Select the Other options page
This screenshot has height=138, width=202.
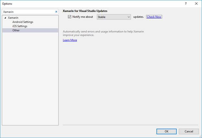[16, 30]
